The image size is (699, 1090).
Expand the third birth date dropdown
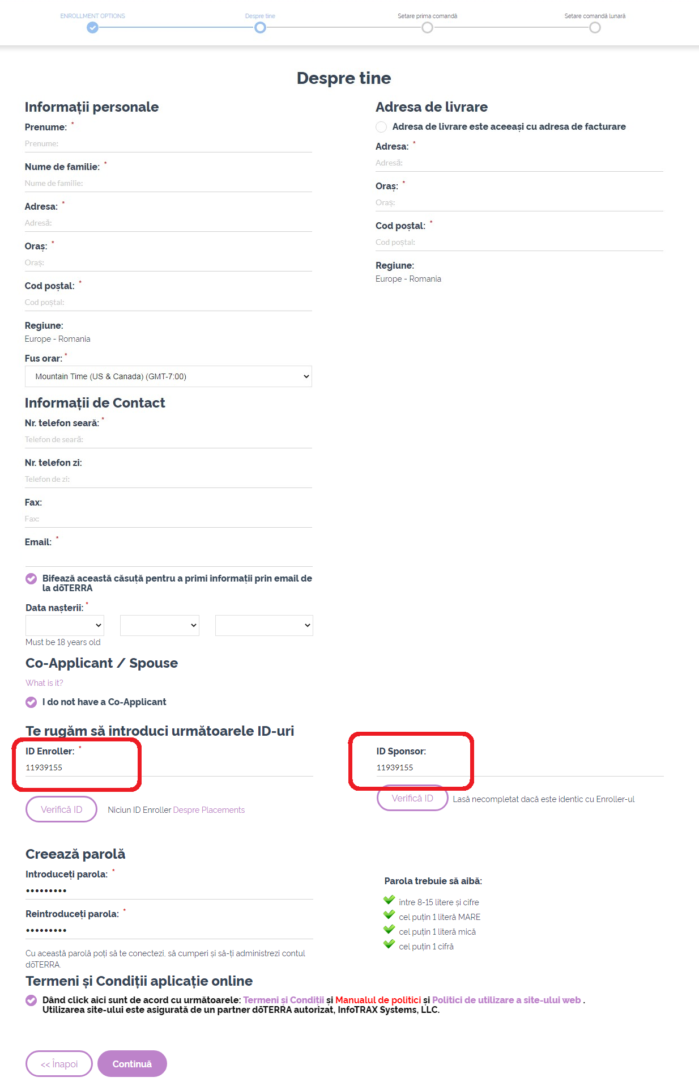coord(264,625)
